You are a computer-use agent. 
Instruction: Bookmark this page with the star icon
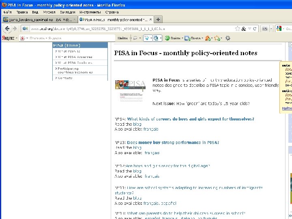click(237, 29)
